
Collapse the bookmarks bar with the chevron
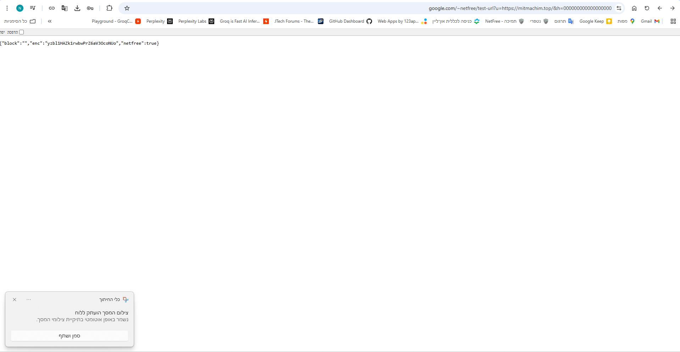point(50,21)
